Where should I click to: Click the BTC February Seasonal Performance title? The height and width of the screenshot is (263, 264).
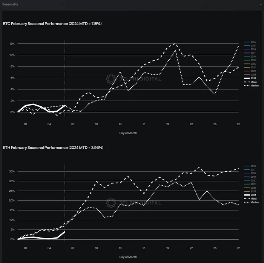(52, 24)
